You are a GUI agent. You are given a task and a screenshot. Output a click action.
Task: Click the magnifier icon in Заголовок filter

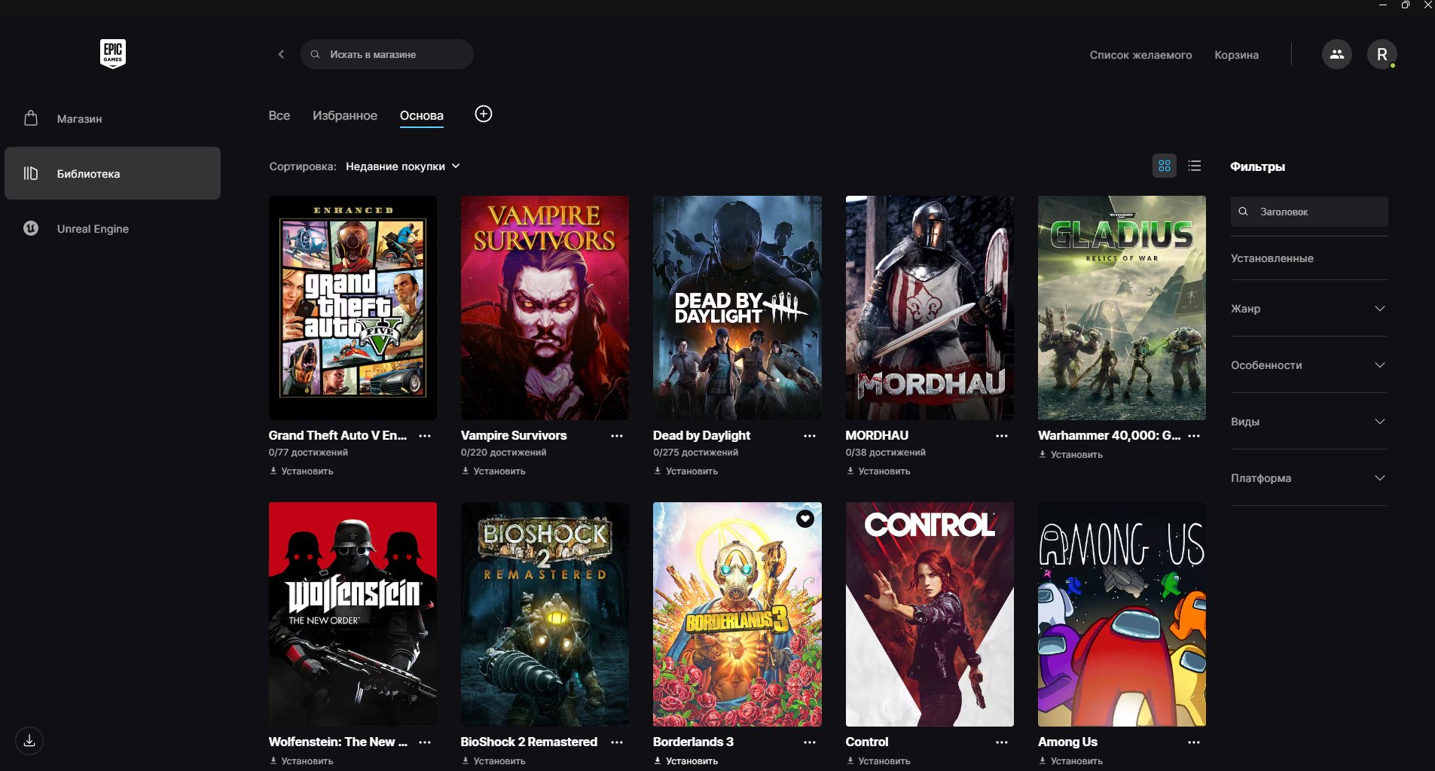(1244, 212)
